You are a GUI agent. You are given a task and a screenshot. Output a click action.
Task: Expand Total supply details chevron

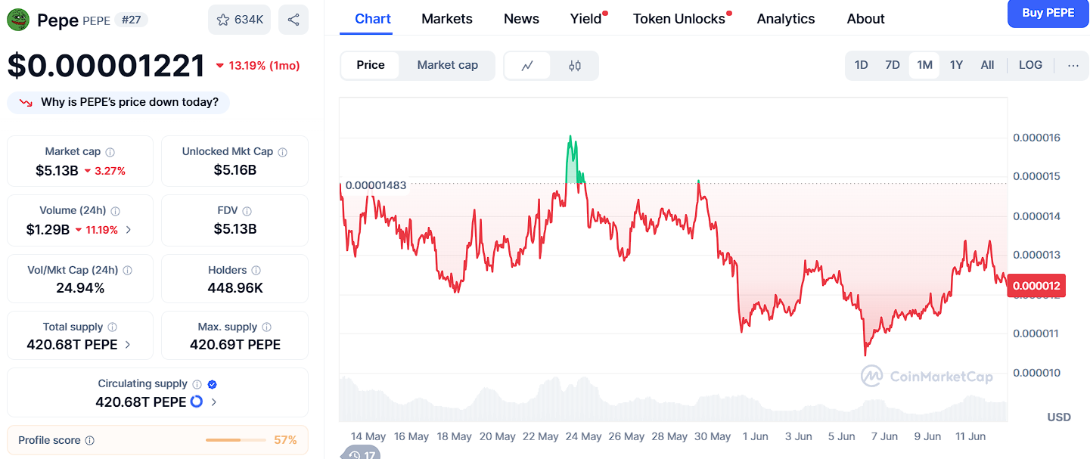pos(128,345)
